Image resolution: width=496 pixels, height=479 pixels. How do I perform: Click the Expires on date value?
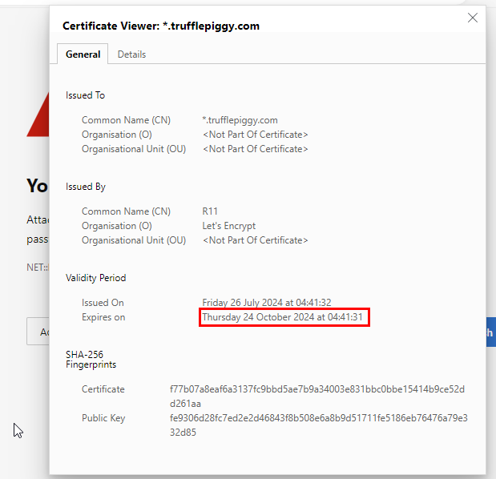tap(282, 317)
